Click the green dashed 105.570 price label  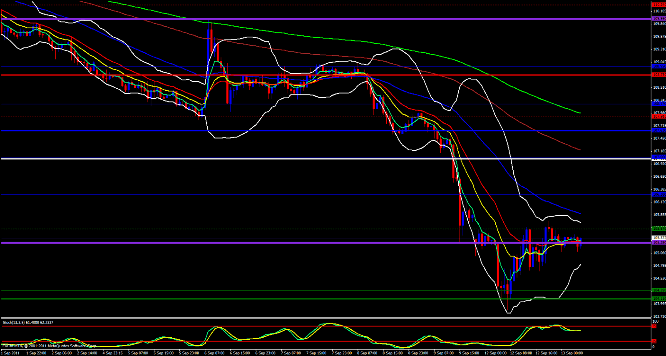click(659, 228)
